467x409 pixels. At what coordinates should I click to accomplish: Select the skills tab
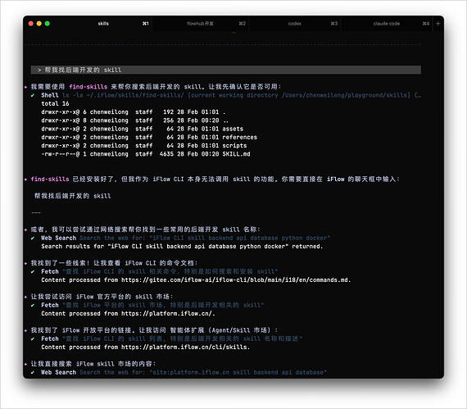(x=103, y=24)
